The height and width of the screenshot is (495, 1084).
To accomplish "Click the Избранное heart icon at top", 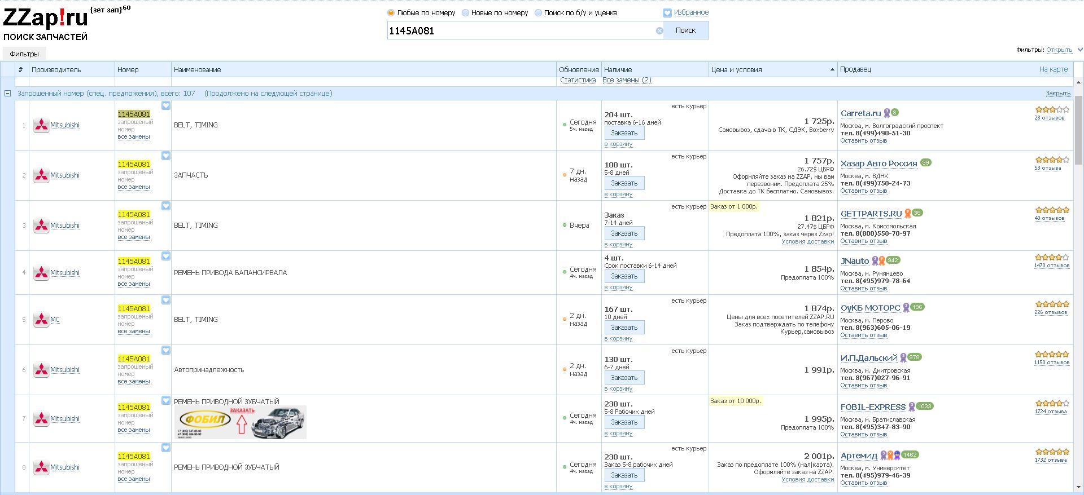I will coord(667,13).
